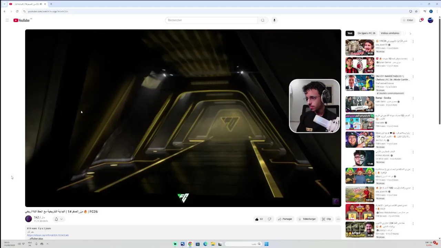Image resolution: width=441 pixels, height=248 pixels.
Task: Open the 59:57 video thumbnail
Action: (360, 176)
